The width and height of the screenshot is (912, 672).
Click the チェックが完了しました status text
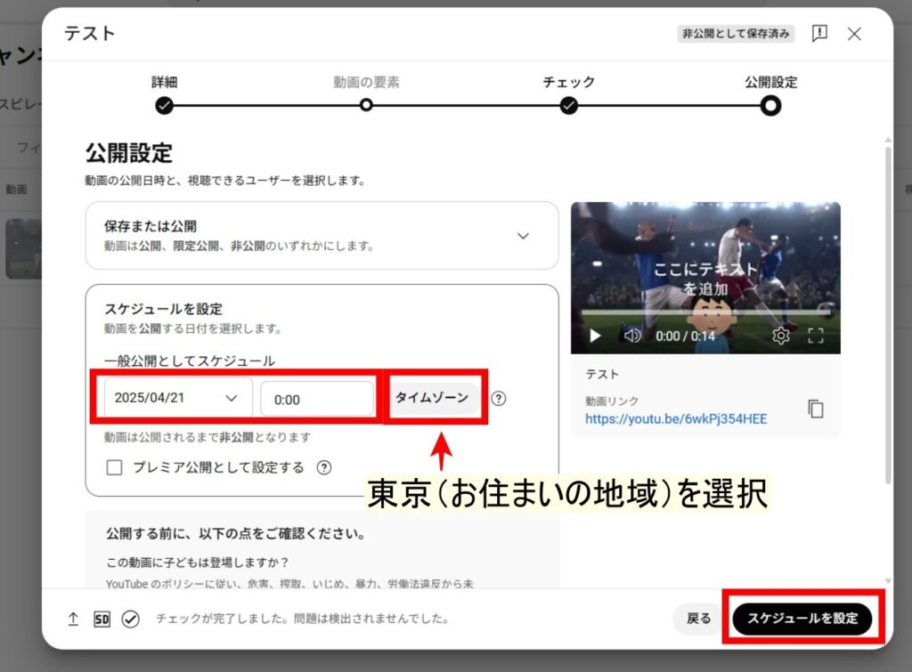point(303,619)
